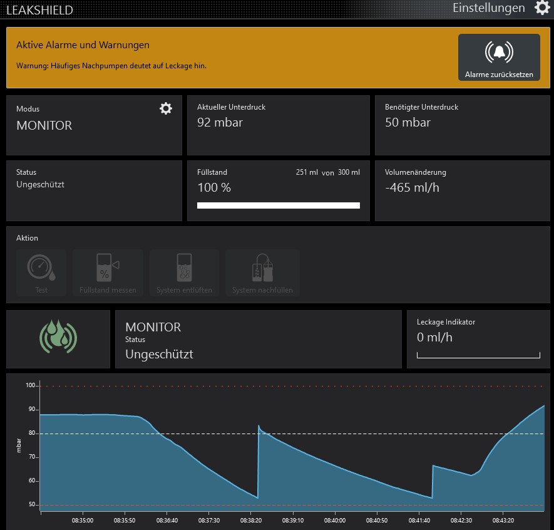Select the Benötigter Unterdruck tile
The image size is (554, 530).
(x=462, y=125)
